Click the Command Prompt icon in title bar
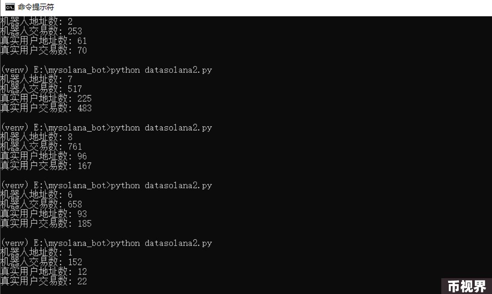Image resolution: width=492 pixels, height=294 pixels. 10,7
